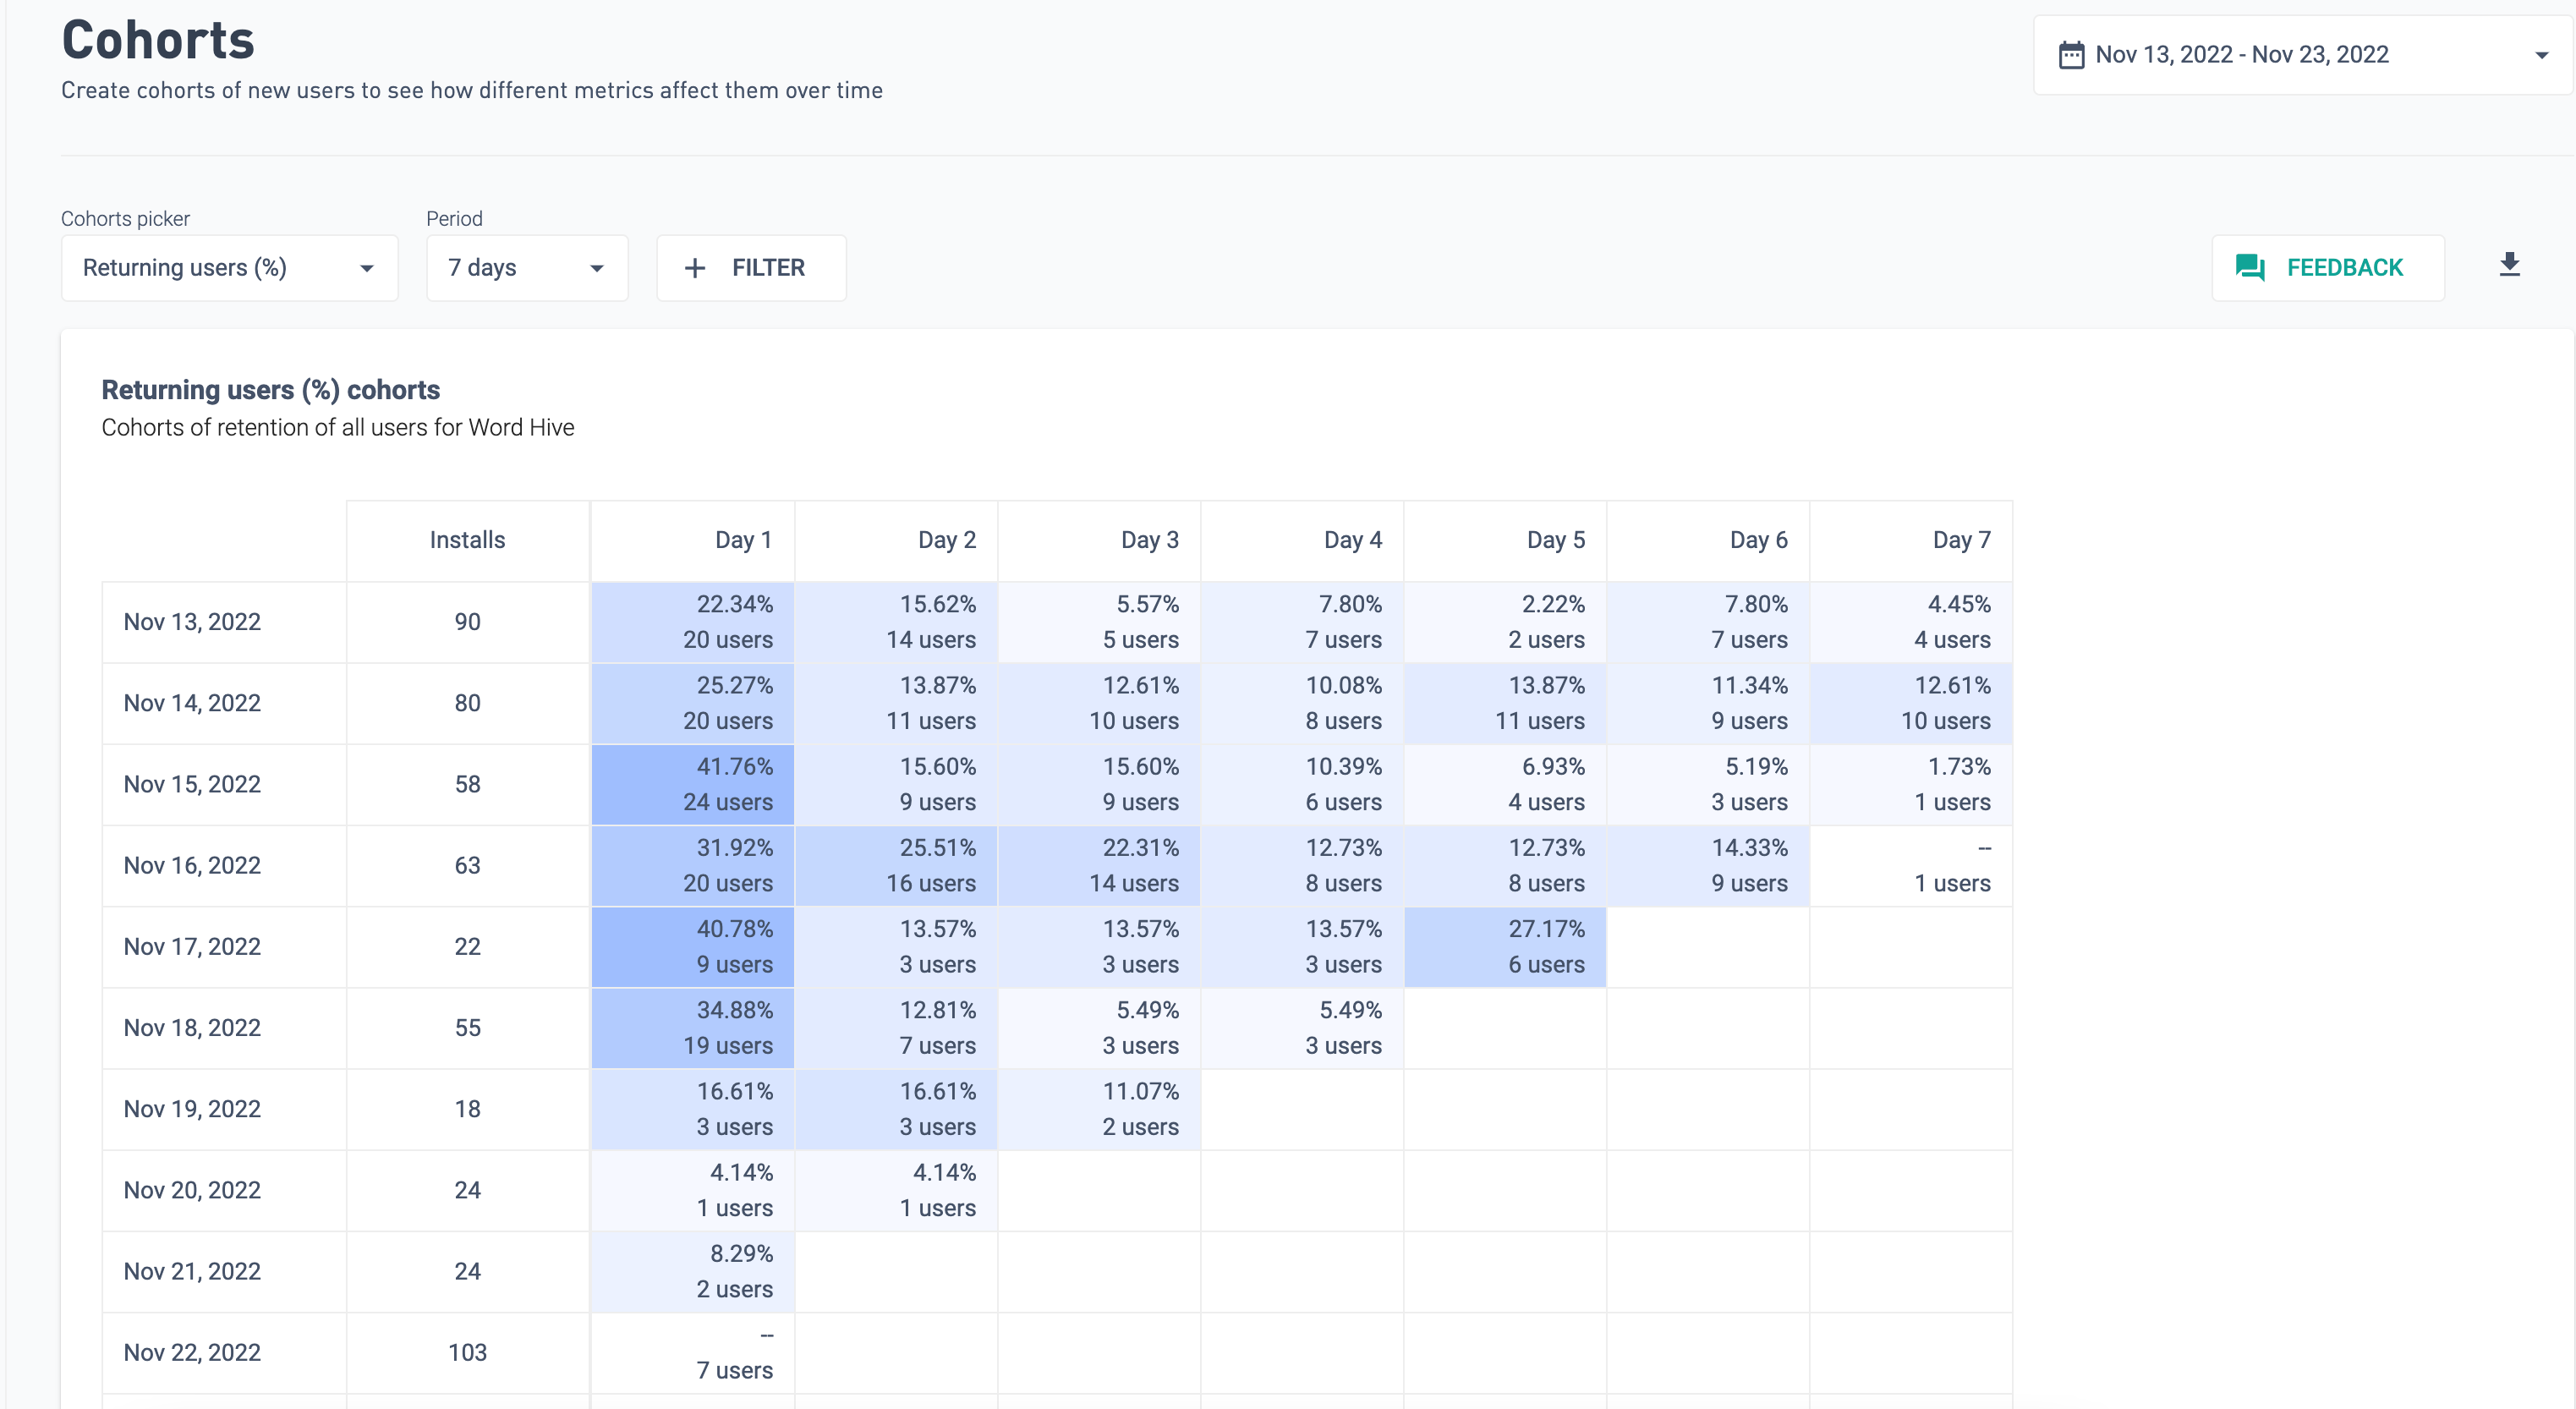Select the Nov 14, 2022 row label

(x=192, y=703)
